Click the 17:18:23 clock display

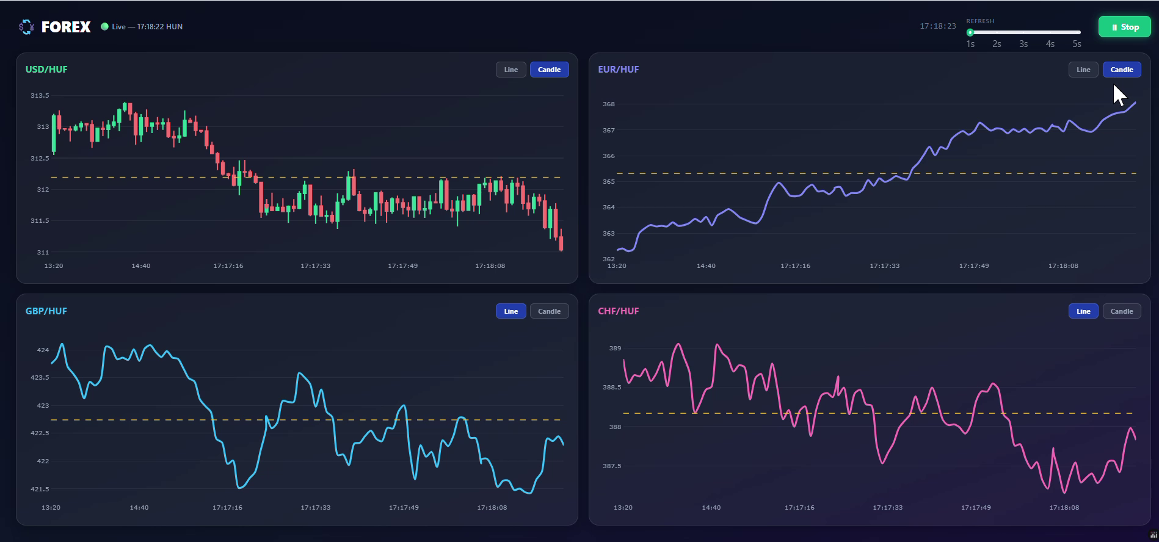(x=937, y=26)
